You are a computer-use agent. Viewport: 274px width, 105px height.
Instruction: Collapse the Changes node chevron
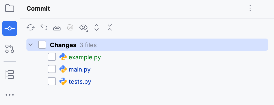(x=31, y=45)
